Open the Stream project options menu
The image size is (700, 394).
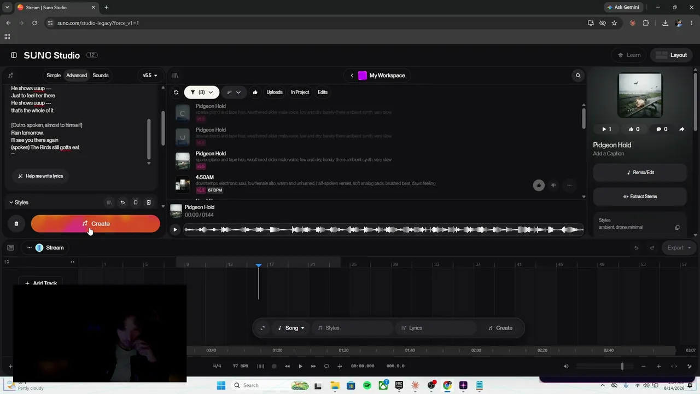[x=30, y=248]
